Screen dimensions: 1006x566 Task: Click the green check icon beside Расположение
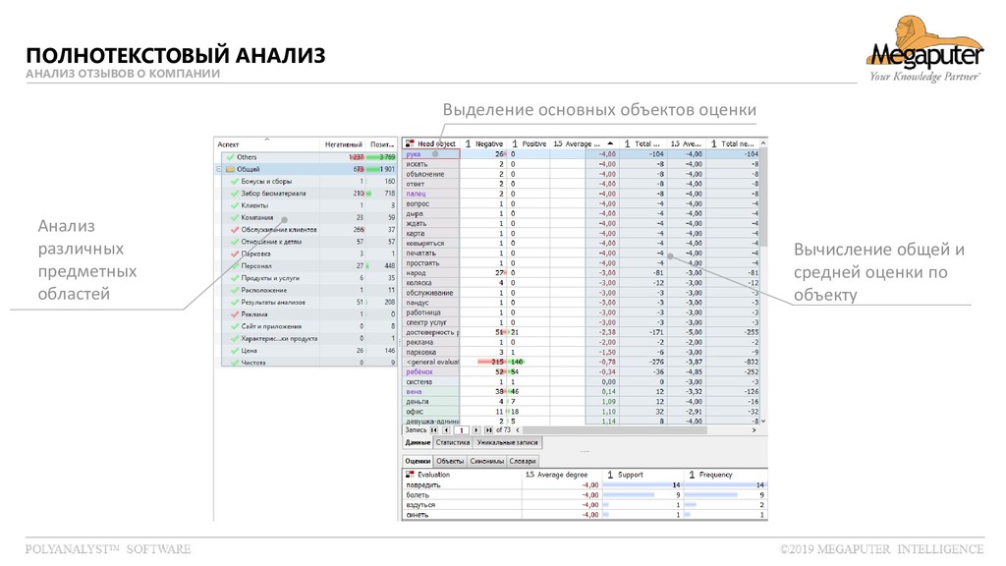coord(235,290)
